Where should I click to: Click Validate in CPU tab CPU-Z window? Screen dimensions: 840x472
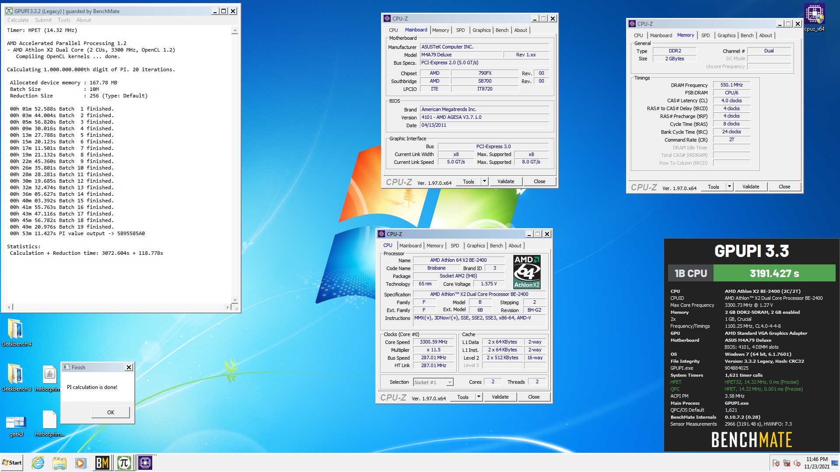(x=500, y=397)
